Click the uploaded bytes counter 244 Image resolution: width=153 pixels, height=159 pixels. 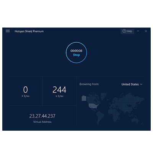[x=59, y=89]
